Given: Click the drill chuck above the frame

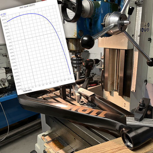Looking at the screenshot, I should tap(77, 62).
